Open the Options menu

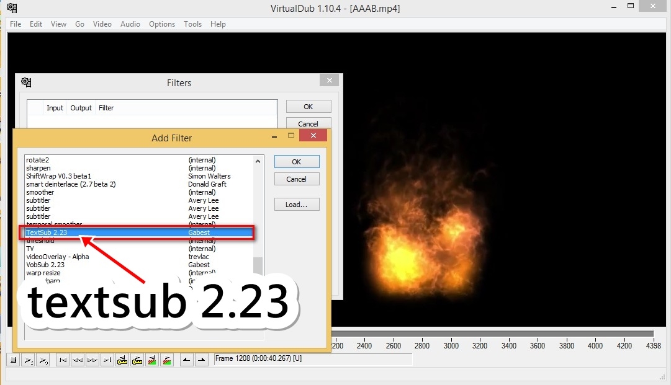pos(162,24)
